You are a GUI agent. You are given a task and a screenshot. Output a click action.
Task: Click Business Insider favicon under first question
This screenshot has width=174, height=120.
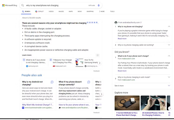coord(23,108)
